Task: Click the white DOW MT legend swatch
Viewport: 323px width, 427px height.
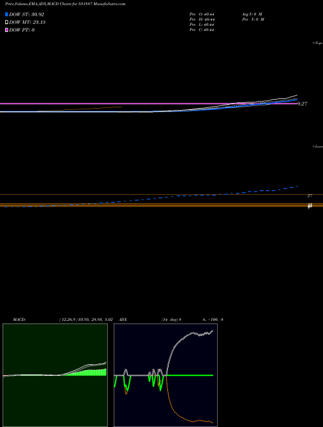Action: (6, 23)
